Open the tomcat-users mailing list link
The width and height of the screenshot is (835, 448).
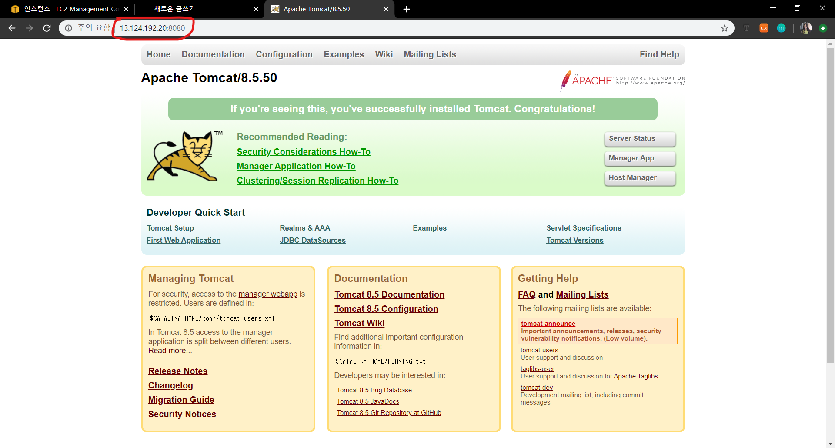539,350
